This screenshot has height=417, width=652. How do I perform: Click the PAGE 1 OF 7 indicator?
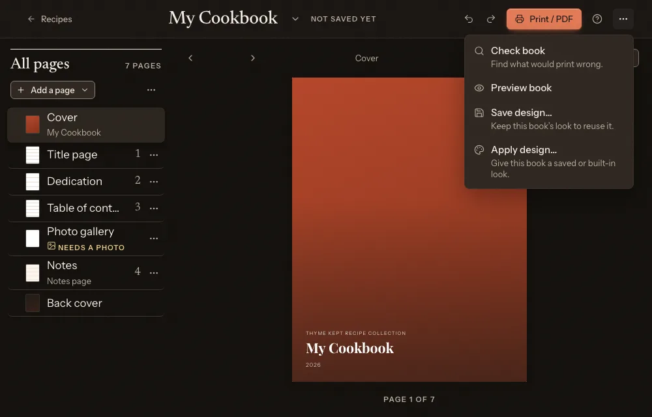[x=409, y=399]
